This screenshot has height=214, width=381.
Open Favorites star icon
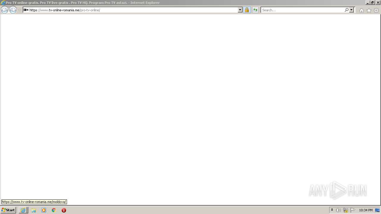tap(369, 10)
